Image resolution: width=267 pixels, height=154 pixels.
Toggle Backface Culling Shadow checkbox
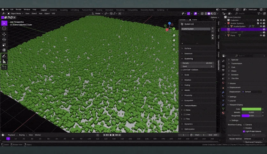click(x=244, y=128)
